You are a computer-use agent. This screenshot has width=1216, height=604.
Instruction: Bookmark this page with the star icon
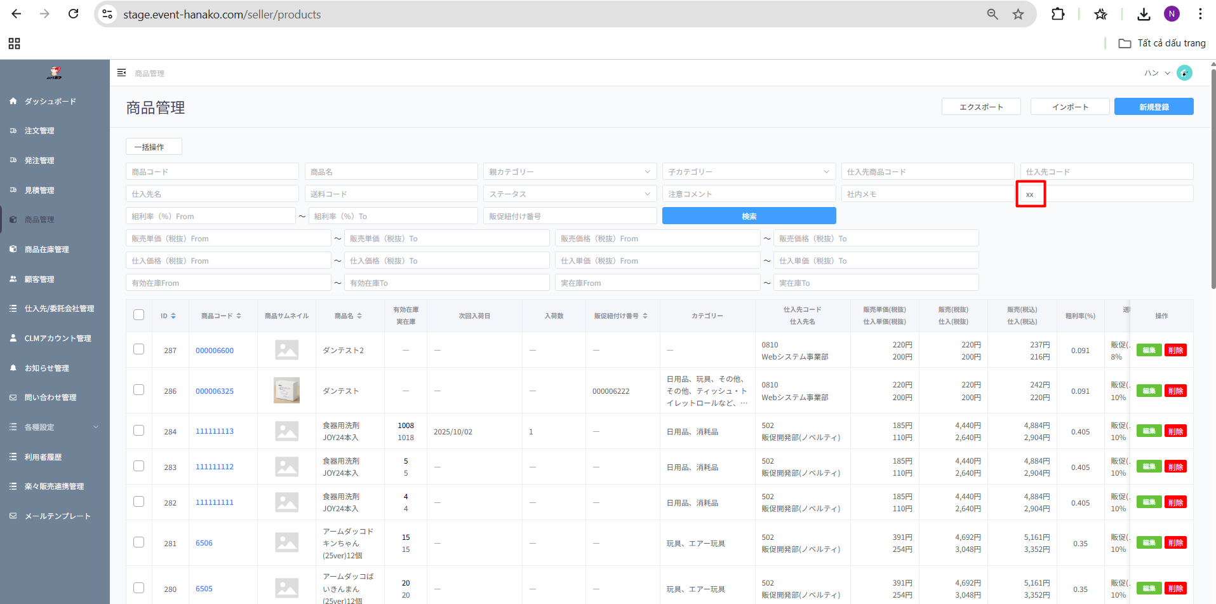tap(1018, 14)
